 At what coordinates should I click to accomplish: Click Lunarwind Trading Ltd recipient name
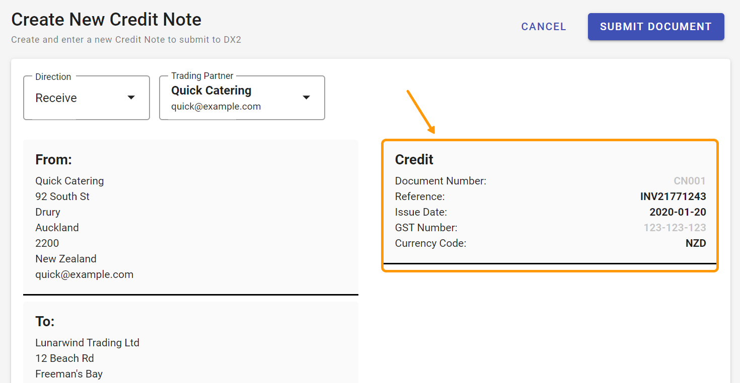tap(87, 342)
